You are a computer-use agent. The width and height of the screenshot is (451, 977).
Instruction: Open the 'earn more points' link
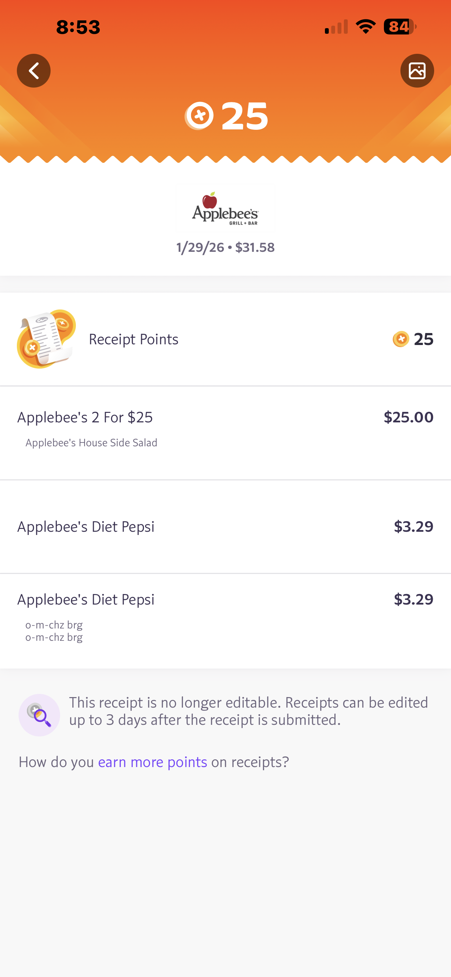click(x=152, y=762)
